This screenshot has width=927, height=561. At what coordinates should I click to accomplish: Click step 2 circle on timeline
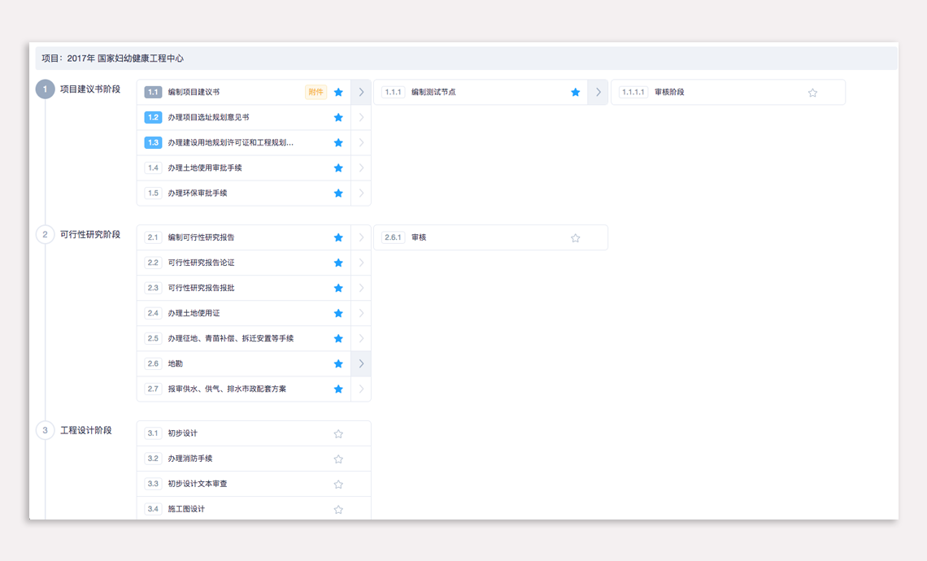(46, 235)
